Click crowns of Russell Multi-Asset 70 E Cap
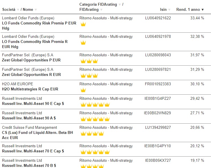Screen dimensions: 211x168 pyautogui.click(x=95, y=152)
